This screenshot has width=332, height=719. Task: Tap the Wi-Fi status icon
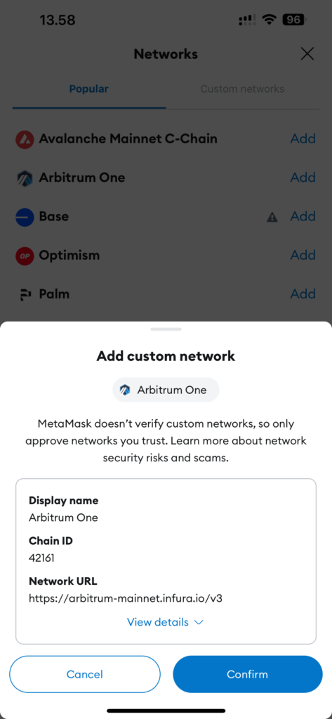[x=269, y=20]
